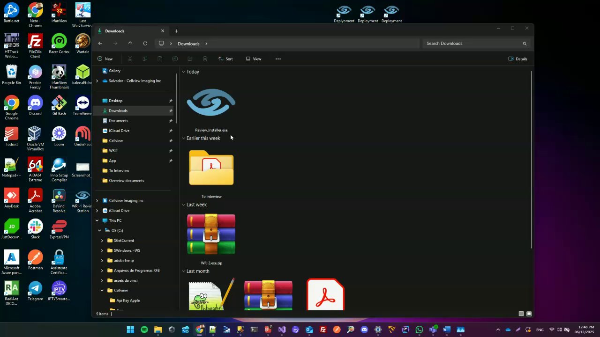This screenshot has width=600, height=337.
Task: Click the '9 items' status bar text
Action: 102,314
